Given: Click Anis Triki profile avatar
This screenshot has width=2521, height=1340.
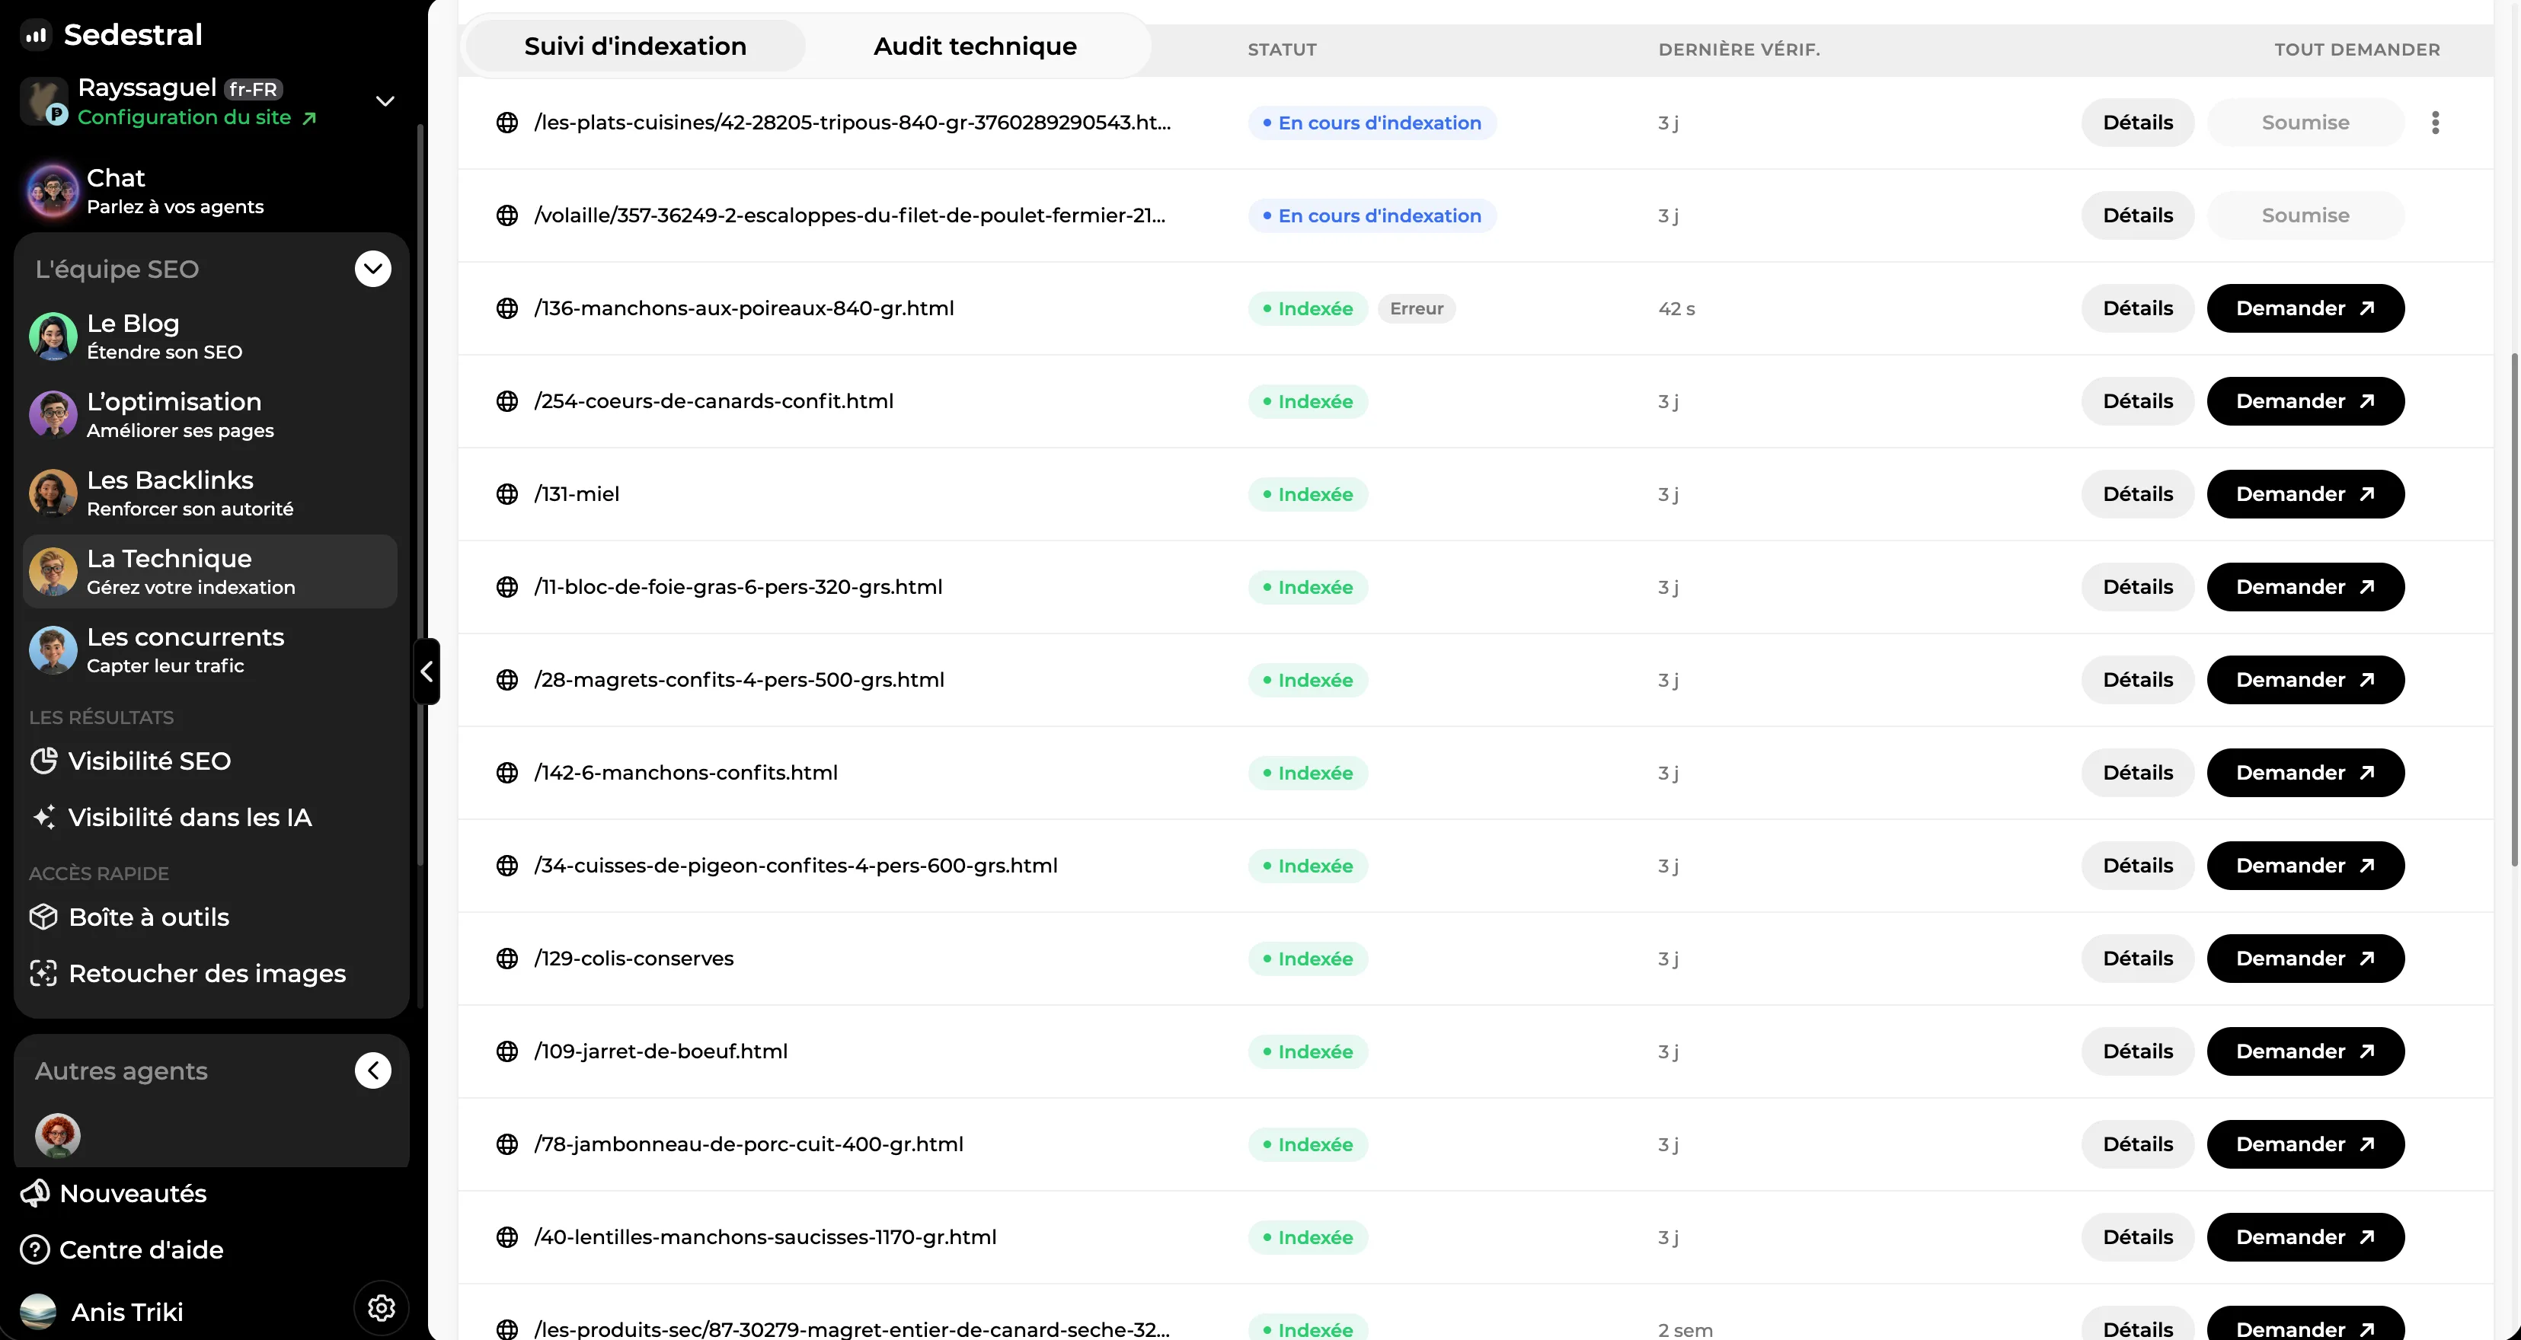Looking at the screenshot, I should click(38, 1310).
